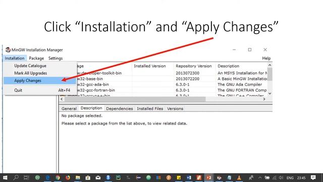This screenshot has height=182, width=323.
Task: Open yellow Sticky Notes taskbar icon
Action: click(179, 177)
